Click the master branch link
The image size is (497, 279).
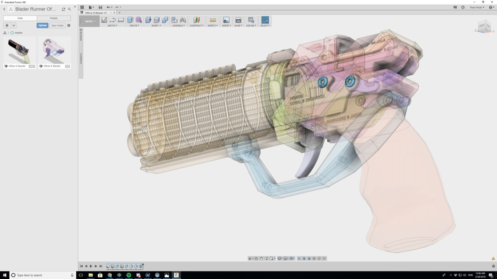[18, 33]
